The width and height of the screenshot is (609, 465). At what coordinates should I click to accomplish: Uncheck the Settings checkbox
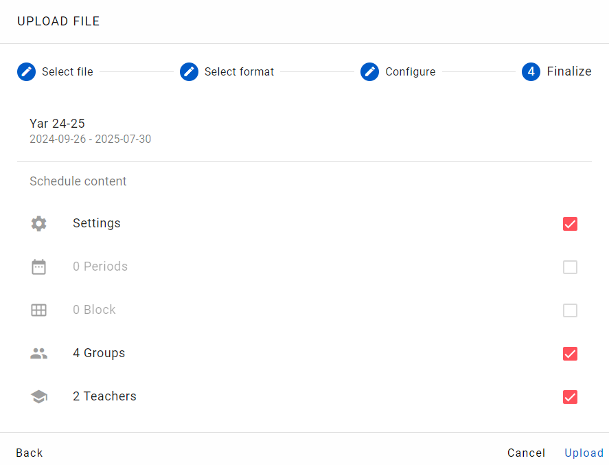(x=570, y=224)
